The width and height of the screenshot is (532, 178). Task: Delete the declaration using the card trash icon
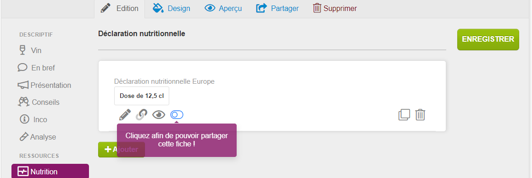point(421,115)
